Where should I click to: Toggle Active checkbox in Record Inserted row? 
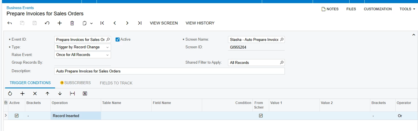(16, 116)
